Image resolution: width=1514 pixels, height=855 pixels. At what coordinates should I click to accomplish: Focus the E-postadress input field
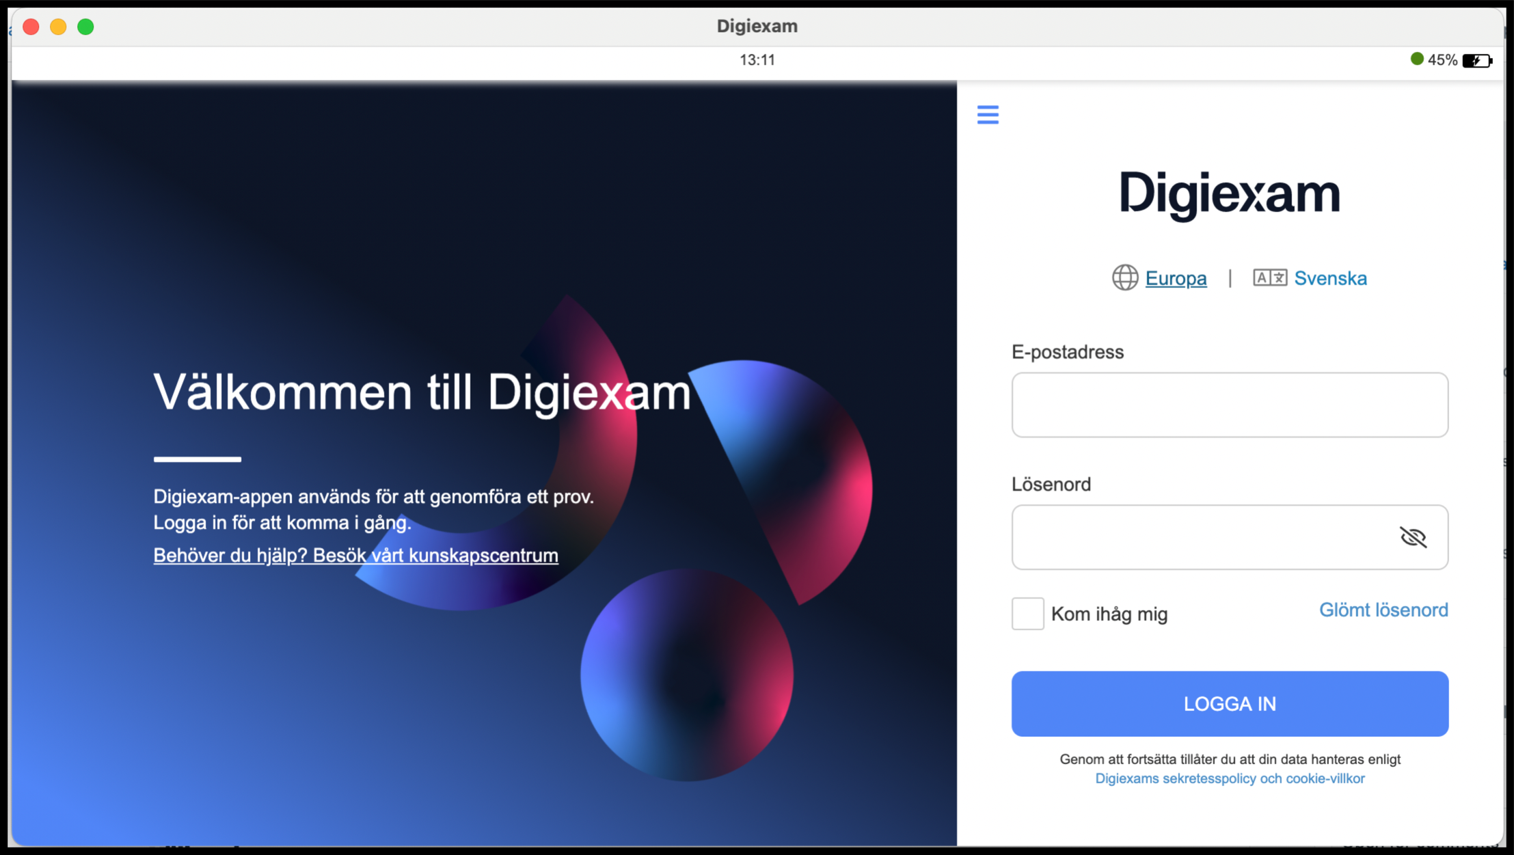[1230, 405]
